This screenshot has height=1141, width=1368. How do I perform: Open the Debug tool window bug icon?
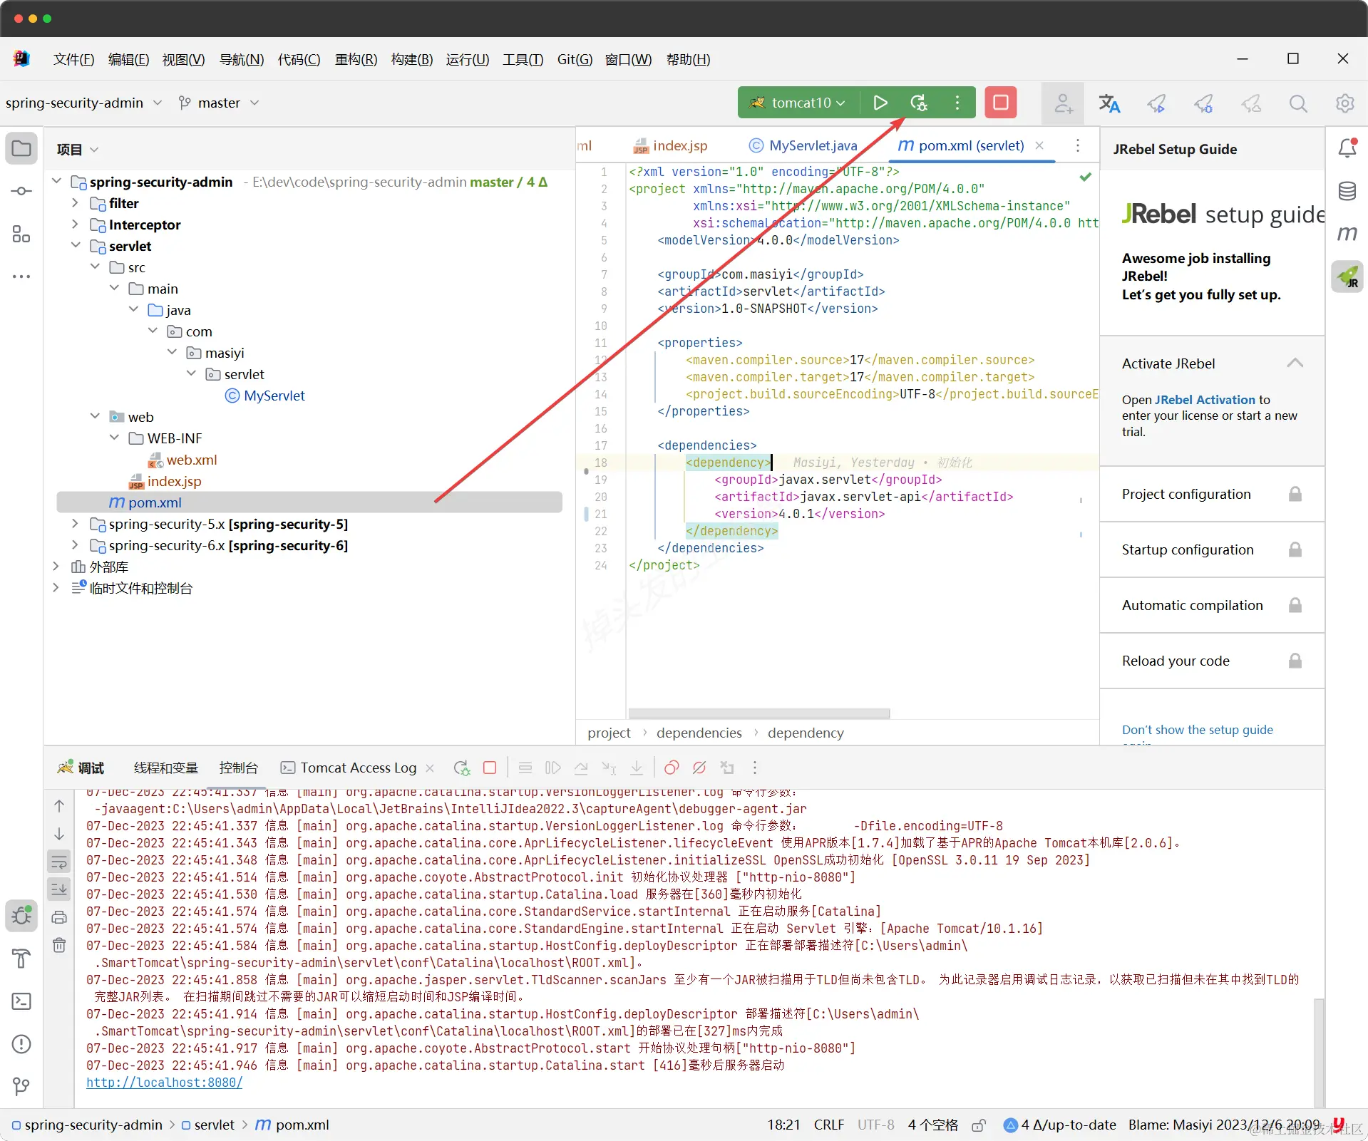point(21,916)
